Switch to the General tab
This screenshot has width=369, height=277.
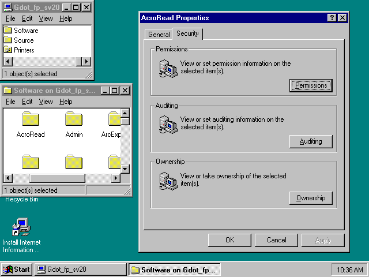pyautogui.click(x=159, y=35)
